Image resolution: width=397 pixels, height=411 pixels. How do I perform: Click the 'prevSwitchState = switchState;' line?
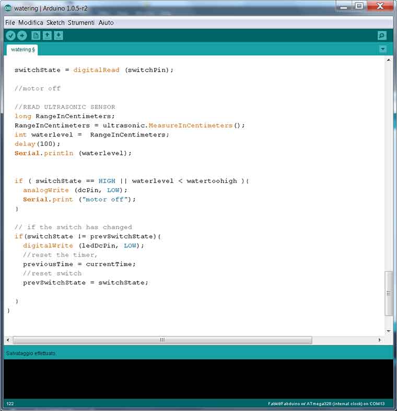coord(86,282)
